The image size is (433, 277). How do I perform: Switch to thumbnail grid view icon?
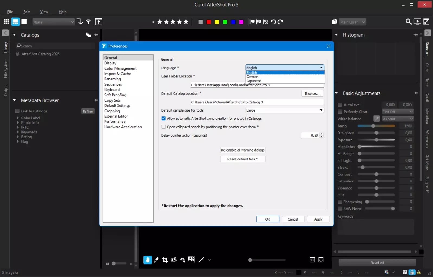7,22
